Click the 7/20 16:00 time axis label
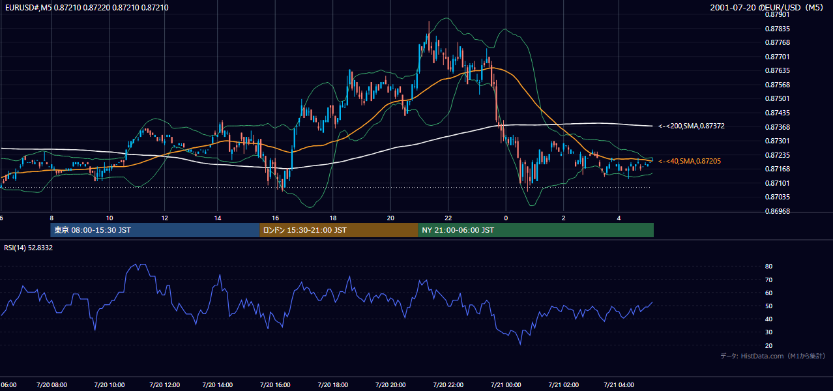This screenshot has width=833, height=391. [x=276, y=384]
